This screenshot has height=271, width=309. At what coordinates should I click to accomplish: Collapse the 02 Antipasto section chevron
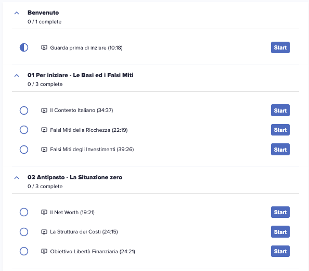click(17, 178)
